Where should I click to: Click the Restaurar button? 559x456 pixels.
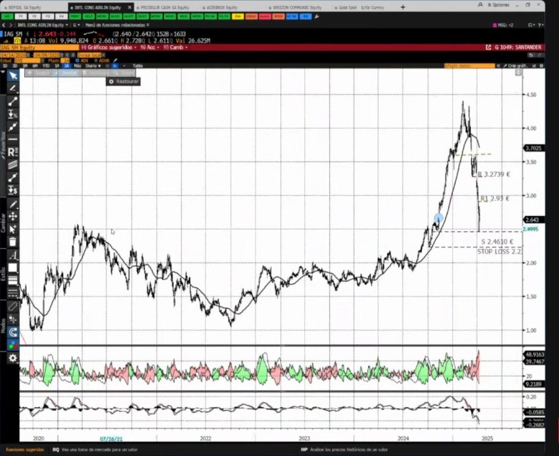point(123,81)
